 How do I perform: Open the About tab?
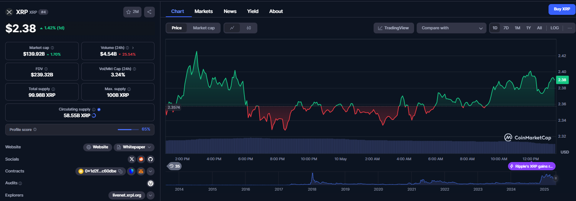click(x=276, y=11)
